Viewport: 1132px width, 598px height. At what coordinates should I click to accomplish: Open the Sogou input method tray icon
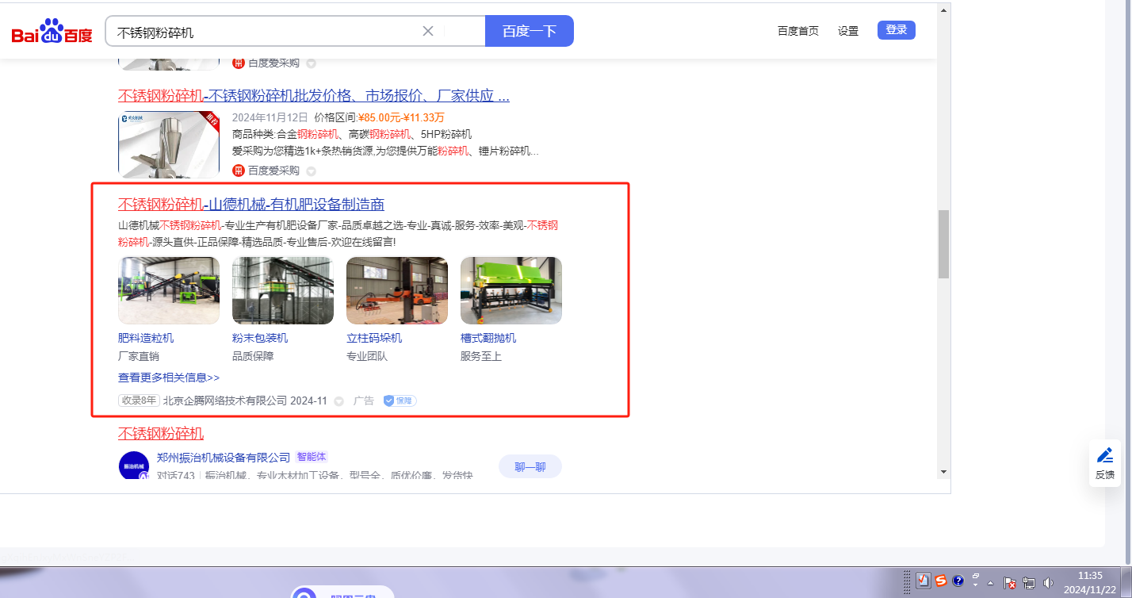pos(941,581)
